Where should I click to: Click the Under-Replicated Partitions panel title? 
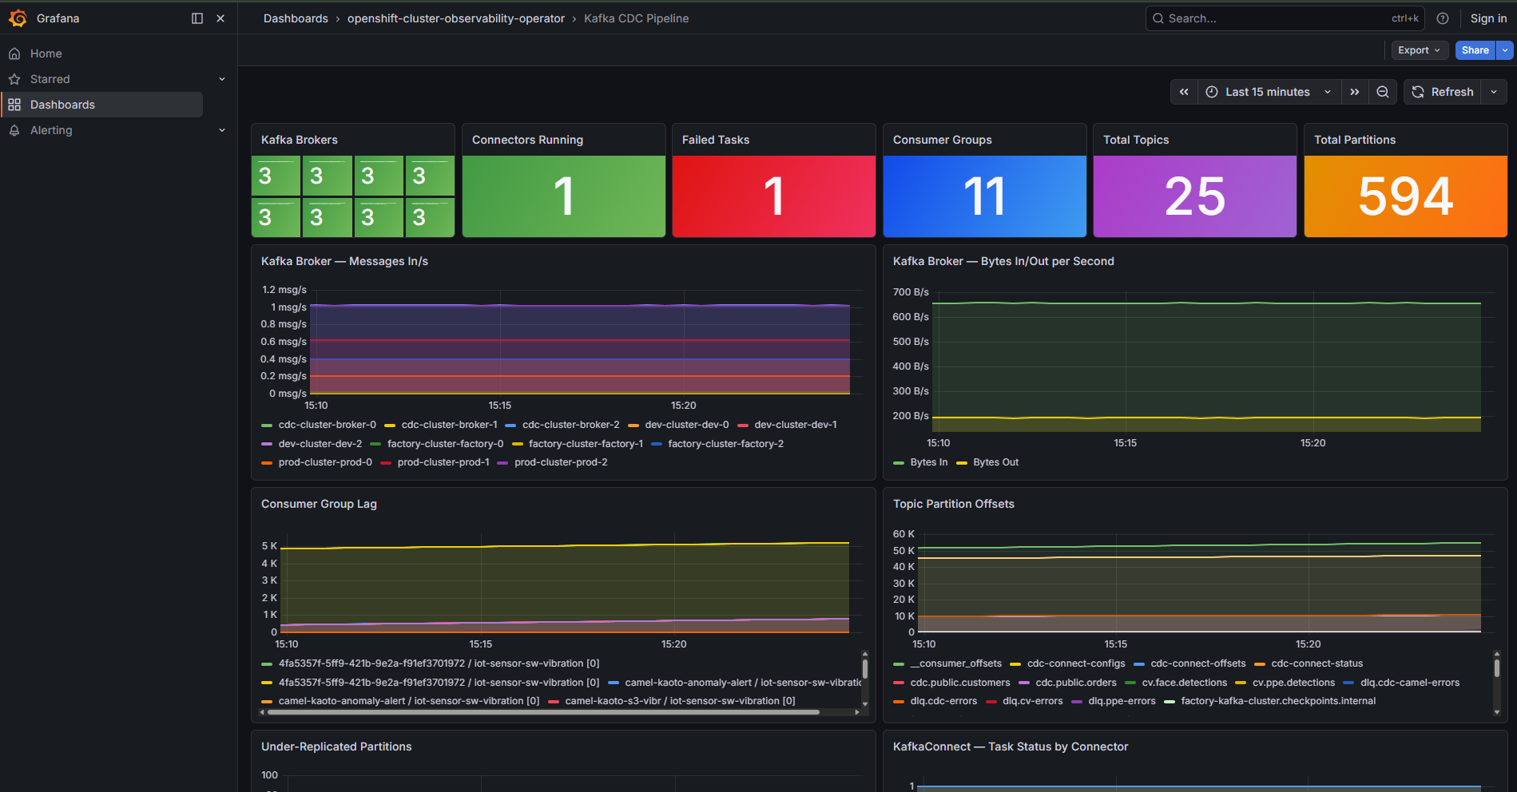coord(336,746)
